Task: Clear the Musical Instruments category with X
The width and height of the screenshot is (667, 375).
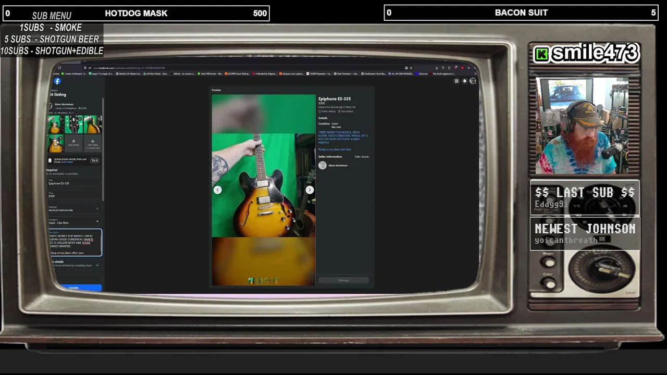Action: click(97, 209)
